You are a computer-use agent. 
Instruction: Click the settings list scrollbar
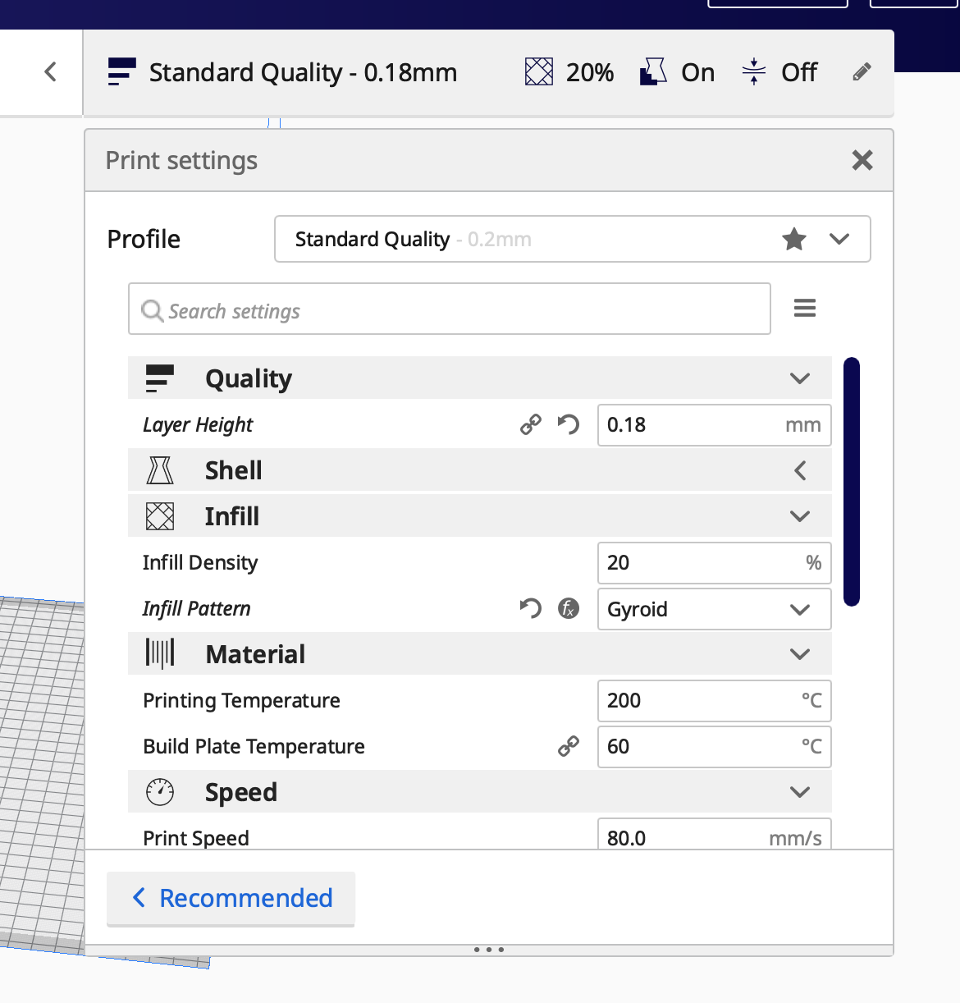tap(852, 482)
